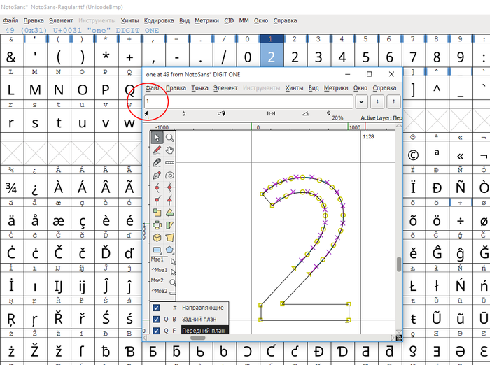Click the previous glyph up arrow button
The image size is (490, 365).
coord(393,101)
